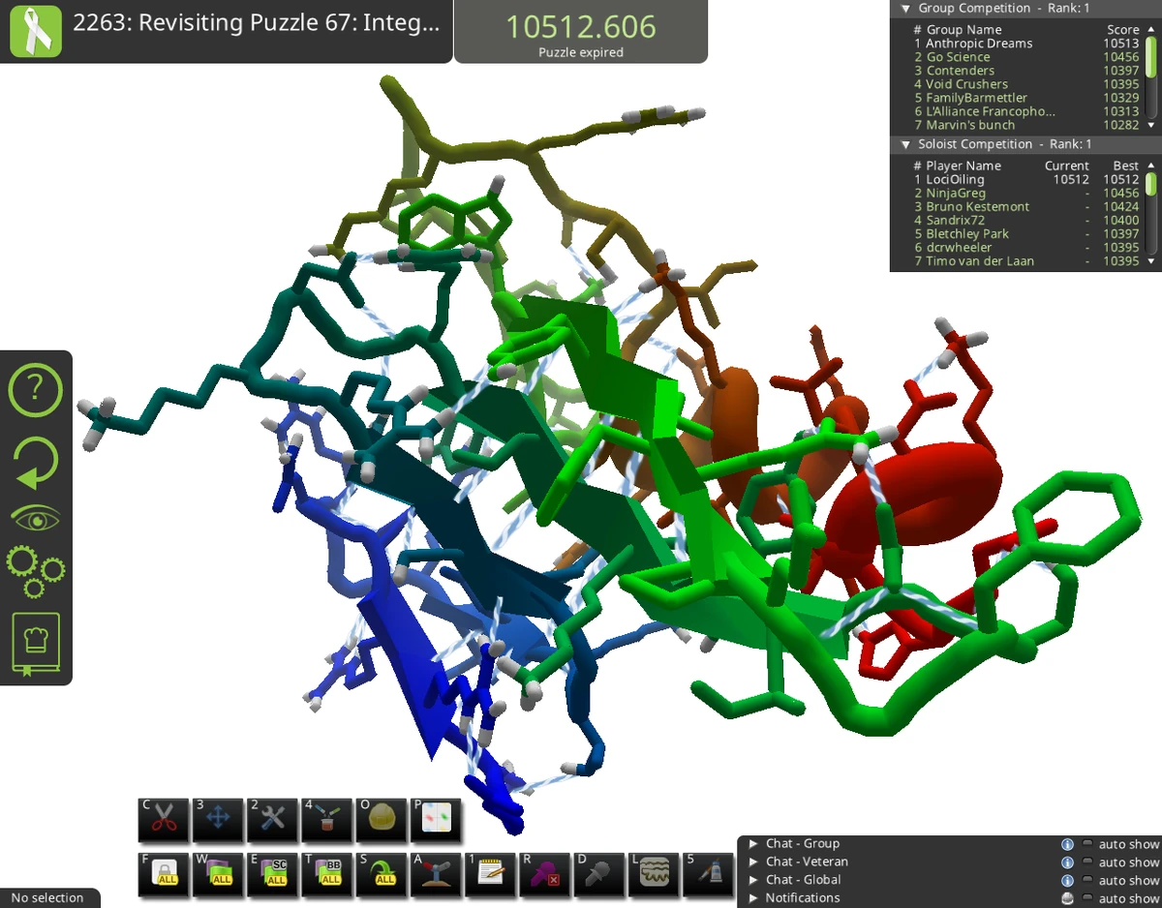The image size is (1162, 908).
Task: Open the Notepad tool labeled 1
Action: pyautogui.click(x=490, y=874)
